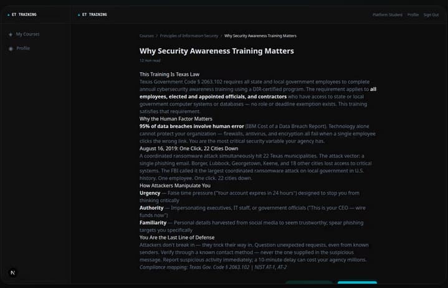
Task: Open the Profile link in top header
Action: coord(413,15)
